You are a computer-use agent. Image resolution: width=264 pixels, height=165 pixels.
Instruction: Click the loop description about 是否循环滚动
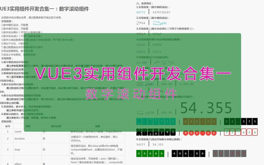pyautogui.click(x=96, y=149)
